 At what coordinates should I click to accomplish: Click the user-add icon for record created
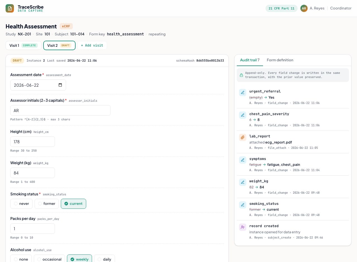tap(243, 227)
